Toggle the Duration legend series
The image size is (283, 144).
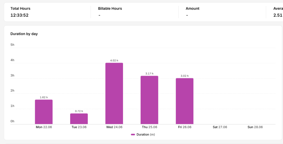(143, 134)
